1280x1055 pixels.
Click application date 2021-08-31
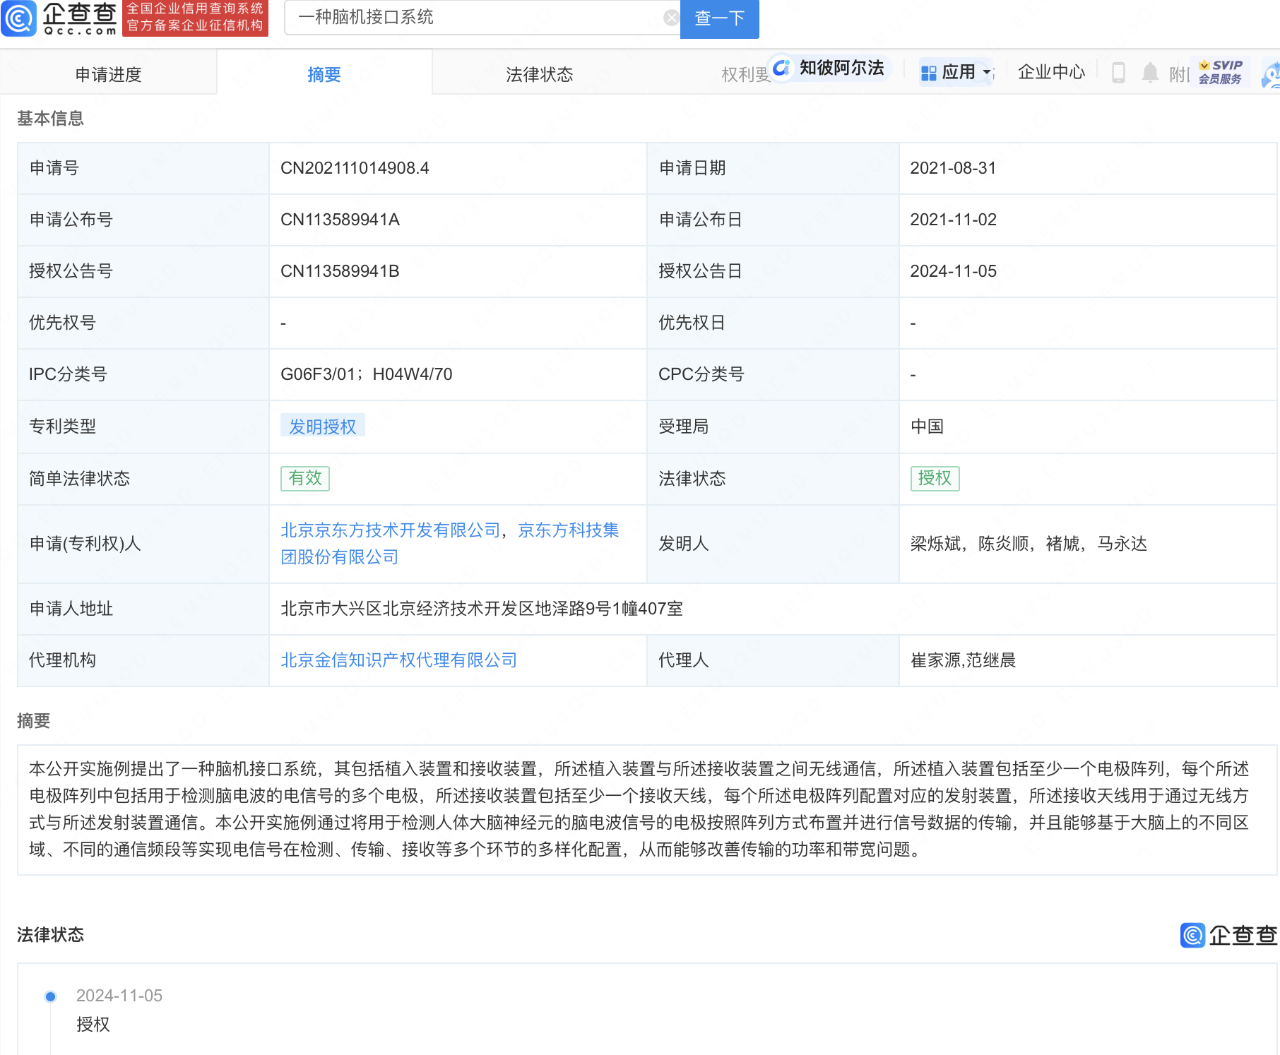(x=953, y=168)
